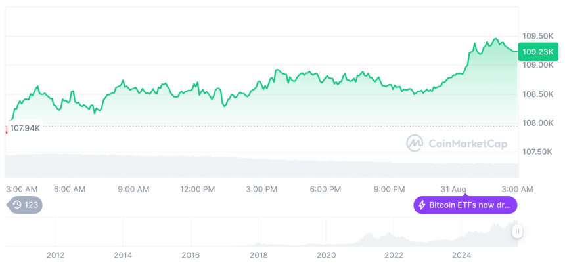Click the lightning bolt icon on purple pill
Viewport: 565px width, 263px height.
[x=422, y=205]
